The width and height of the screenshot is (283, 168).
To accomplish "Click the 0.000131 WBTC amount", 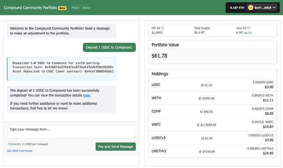I will (262, 122).
